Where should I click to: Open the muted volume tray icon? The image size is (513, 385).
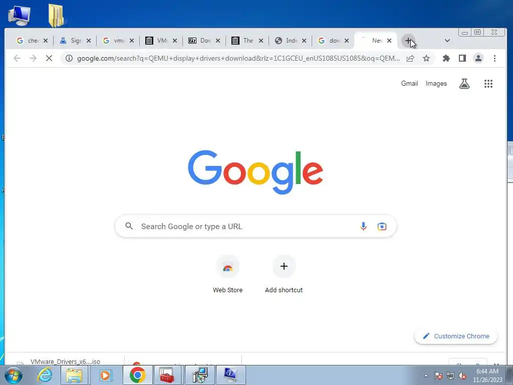(x=462, y=375)
